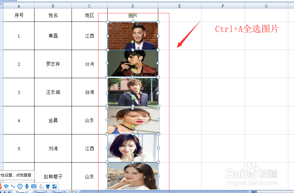
Task: Select column header D
Action: (133, 5)
